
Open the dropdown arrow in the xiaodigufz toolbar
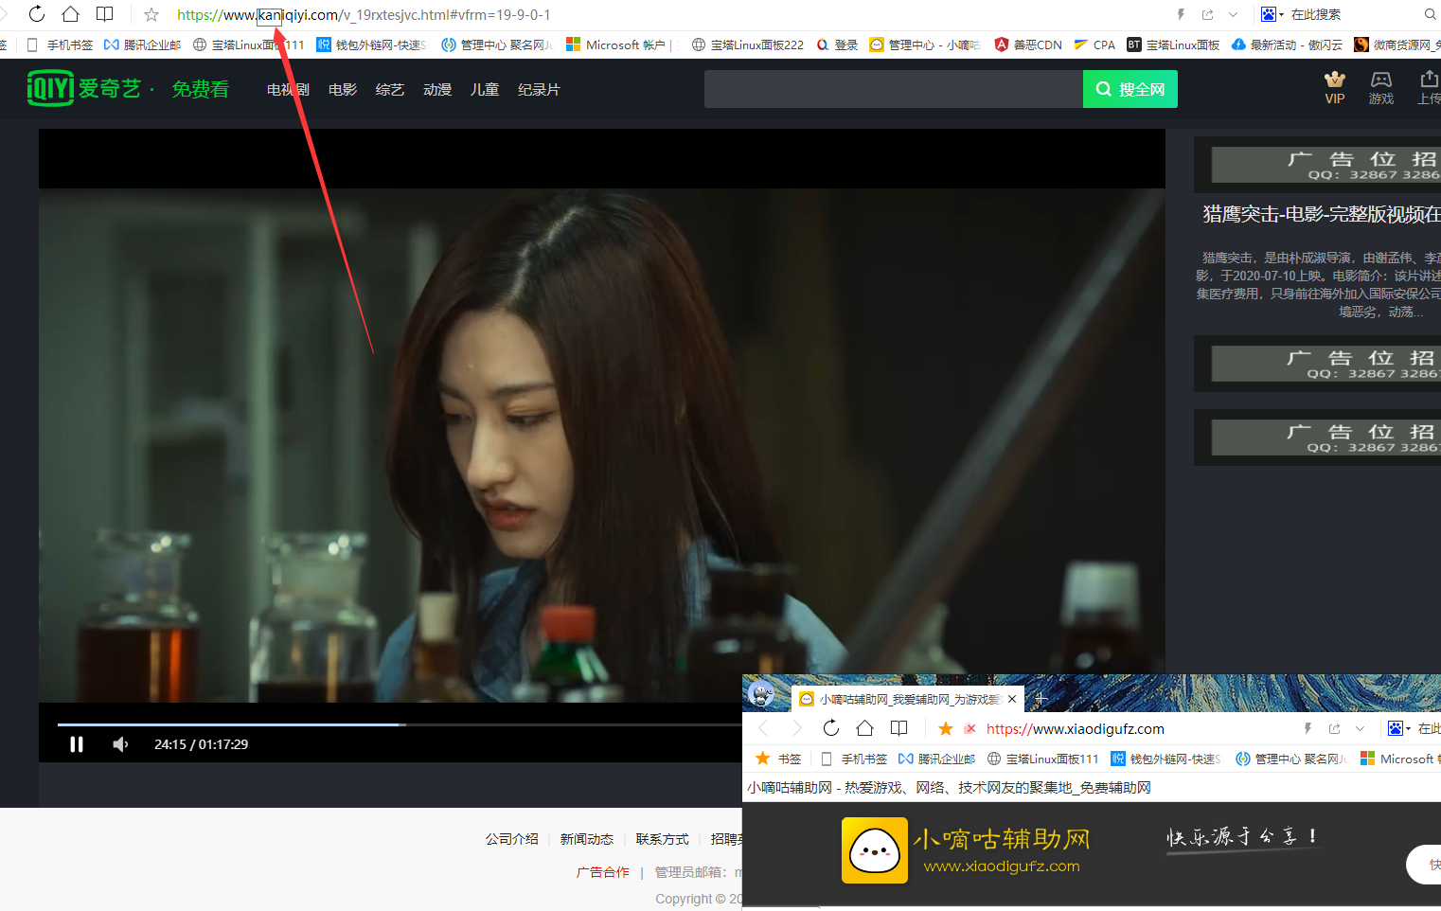[1361, 728]
